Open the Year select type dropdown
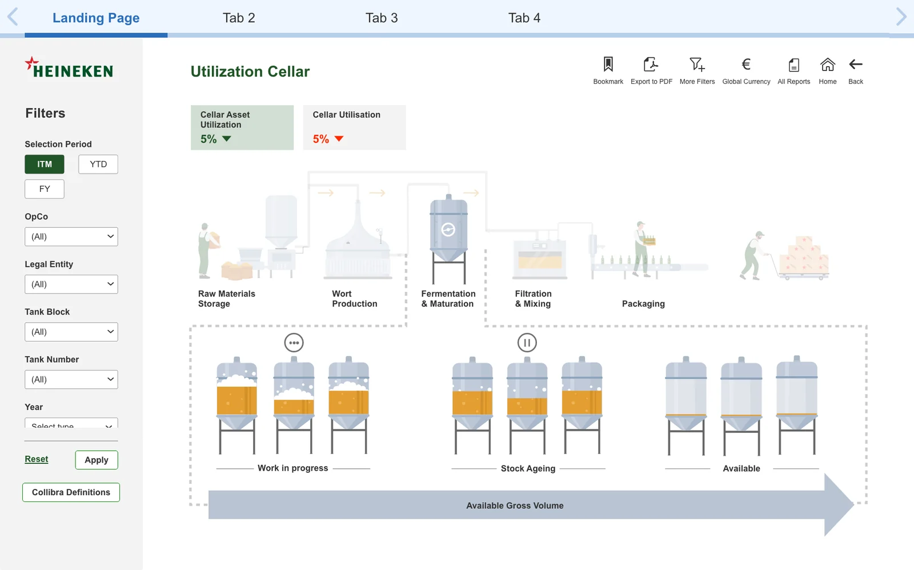Viewport: 914px width, 570px height. point(71,423)
